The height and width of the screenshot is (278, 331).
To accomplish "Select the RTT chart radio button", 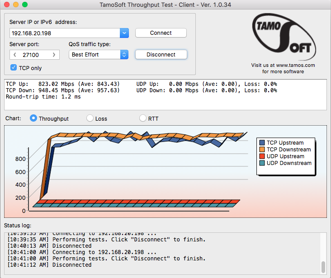I will (143, 118).
